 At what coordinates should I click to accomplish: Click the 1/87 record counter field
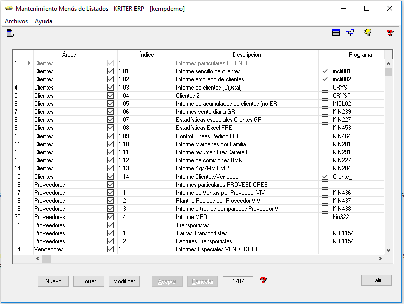[x=238, y=281]
